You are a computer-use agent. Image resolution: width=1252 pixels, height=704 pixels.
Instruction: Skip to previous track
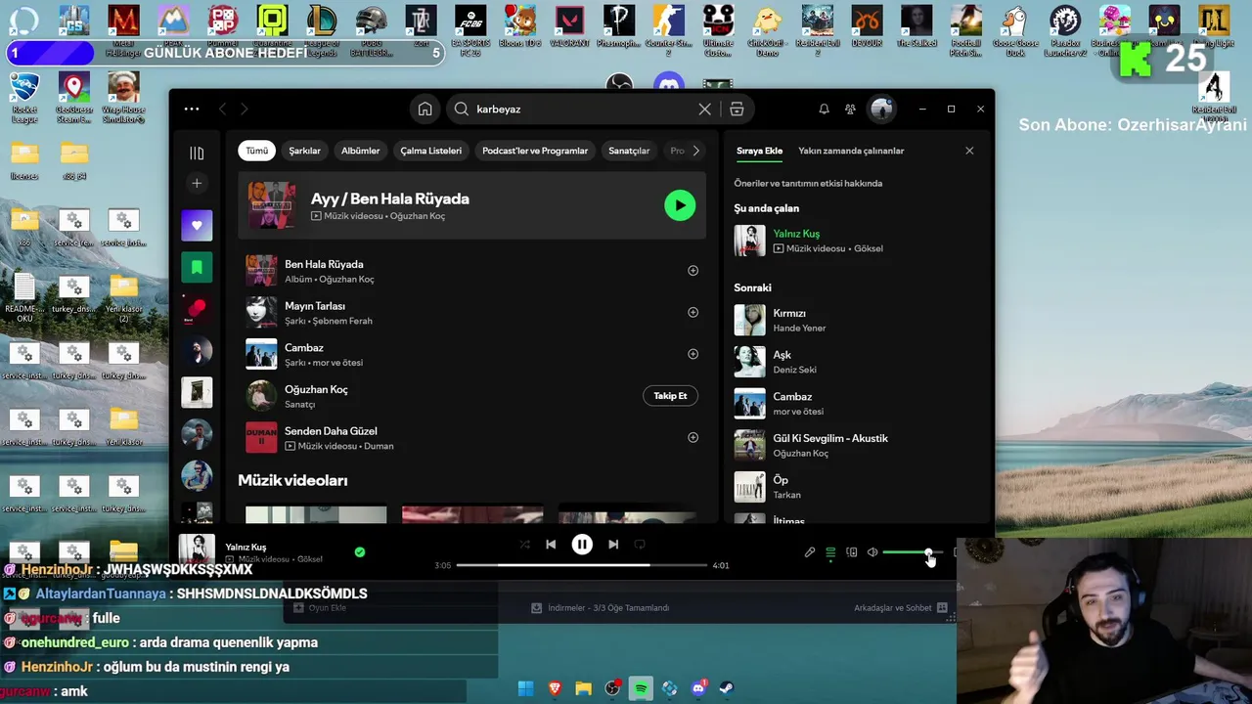coord(551,545)
